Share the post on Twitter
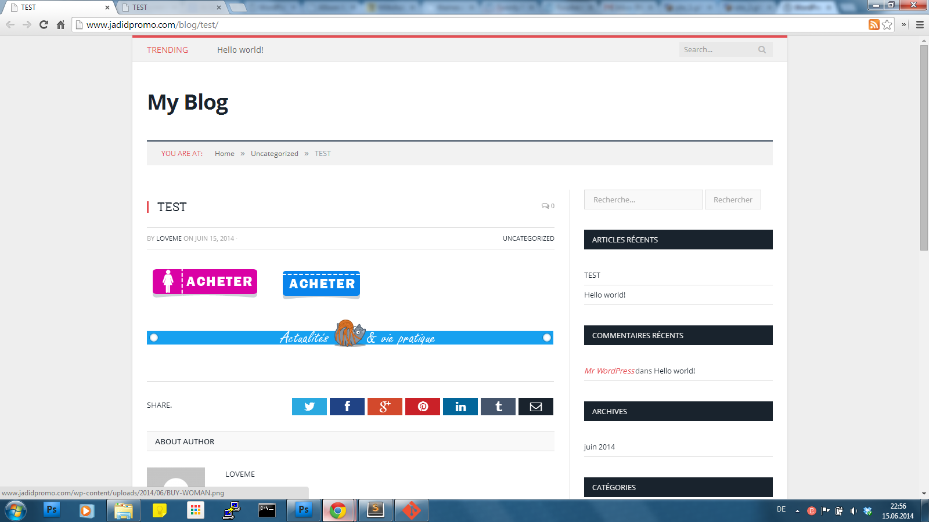Image resolution: width=929 pixels, height=522 pixels. coord(309,407)
